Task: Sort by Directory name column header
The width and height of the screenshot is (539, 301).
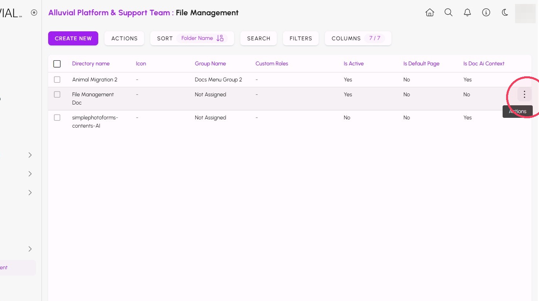Action: 91,63
